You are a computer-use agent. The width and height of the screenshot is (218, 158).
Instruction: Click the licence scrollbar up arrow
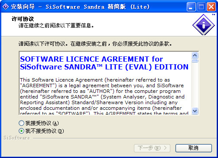point(195,55)
